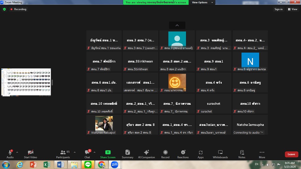Image resolution: width=301 pixels, height=169 pixels.
Task: Open View Options dropdown
Action: click(202, 2)
